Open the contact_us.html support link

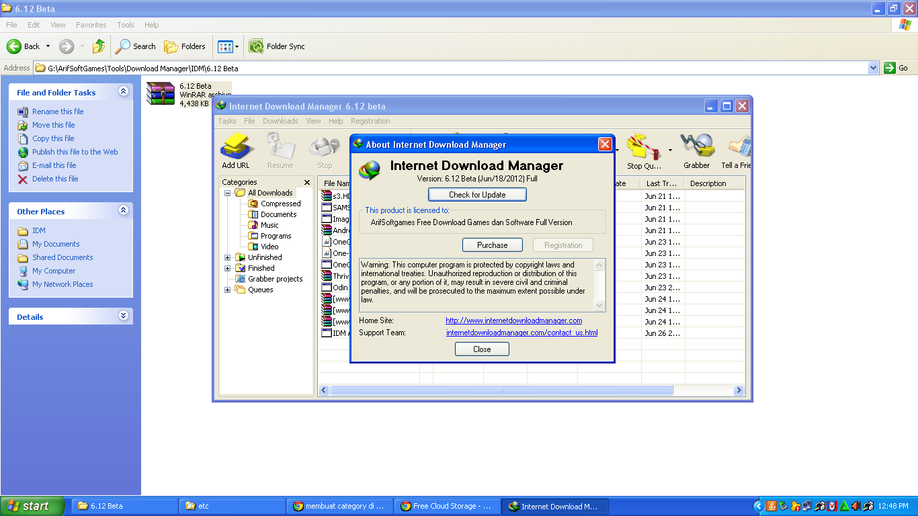coord(521,333)
